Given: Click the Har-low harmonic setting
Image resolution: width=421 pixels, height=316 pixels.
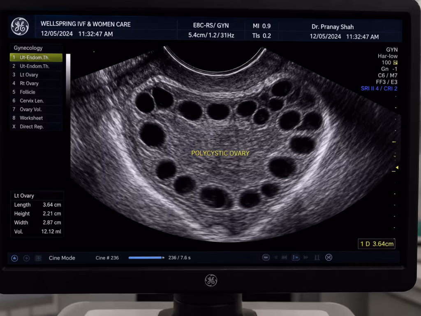Looking at the screenshot, I should [387, 56].
